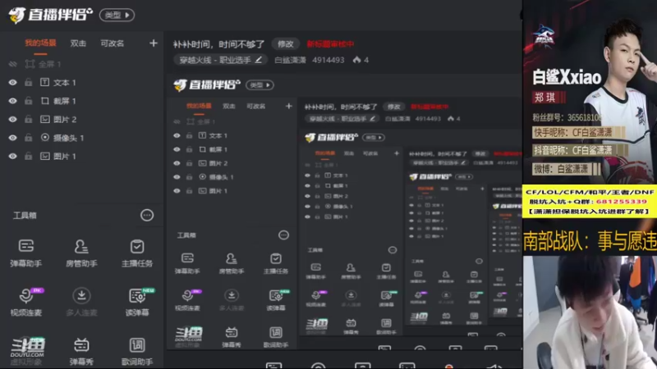Toggle the lock on 摄像头 1
This screenshot has width=657, height=369.
tap(28, 138)
